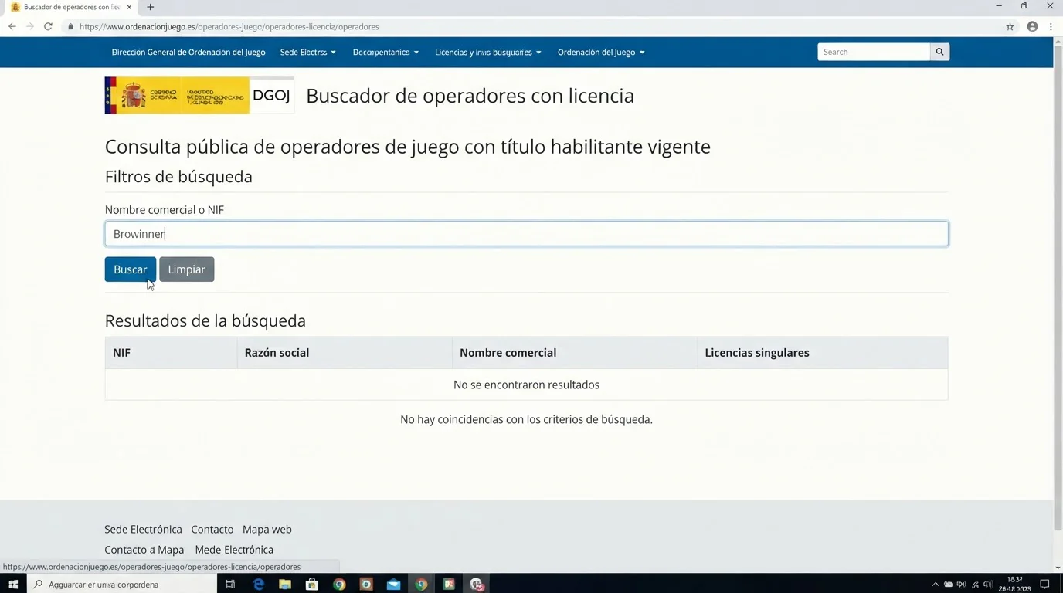The width and height of the screenshot is (1063, 593).
Task: Focus the navbar Search input
Action: click(x=874, y=52)
